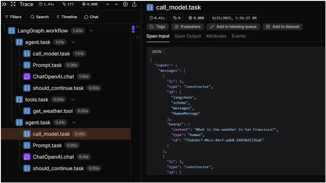Screen dimensions: 326x183
Task: Collapse the tools.task node
Action: (73, 100)
